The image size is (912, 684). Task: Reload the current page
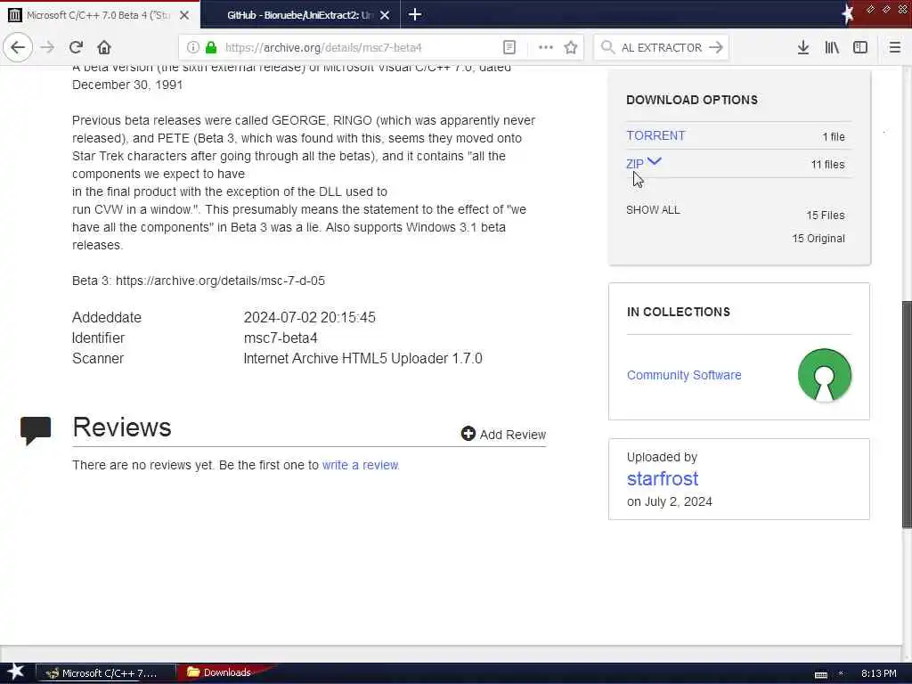click(77, 47)
